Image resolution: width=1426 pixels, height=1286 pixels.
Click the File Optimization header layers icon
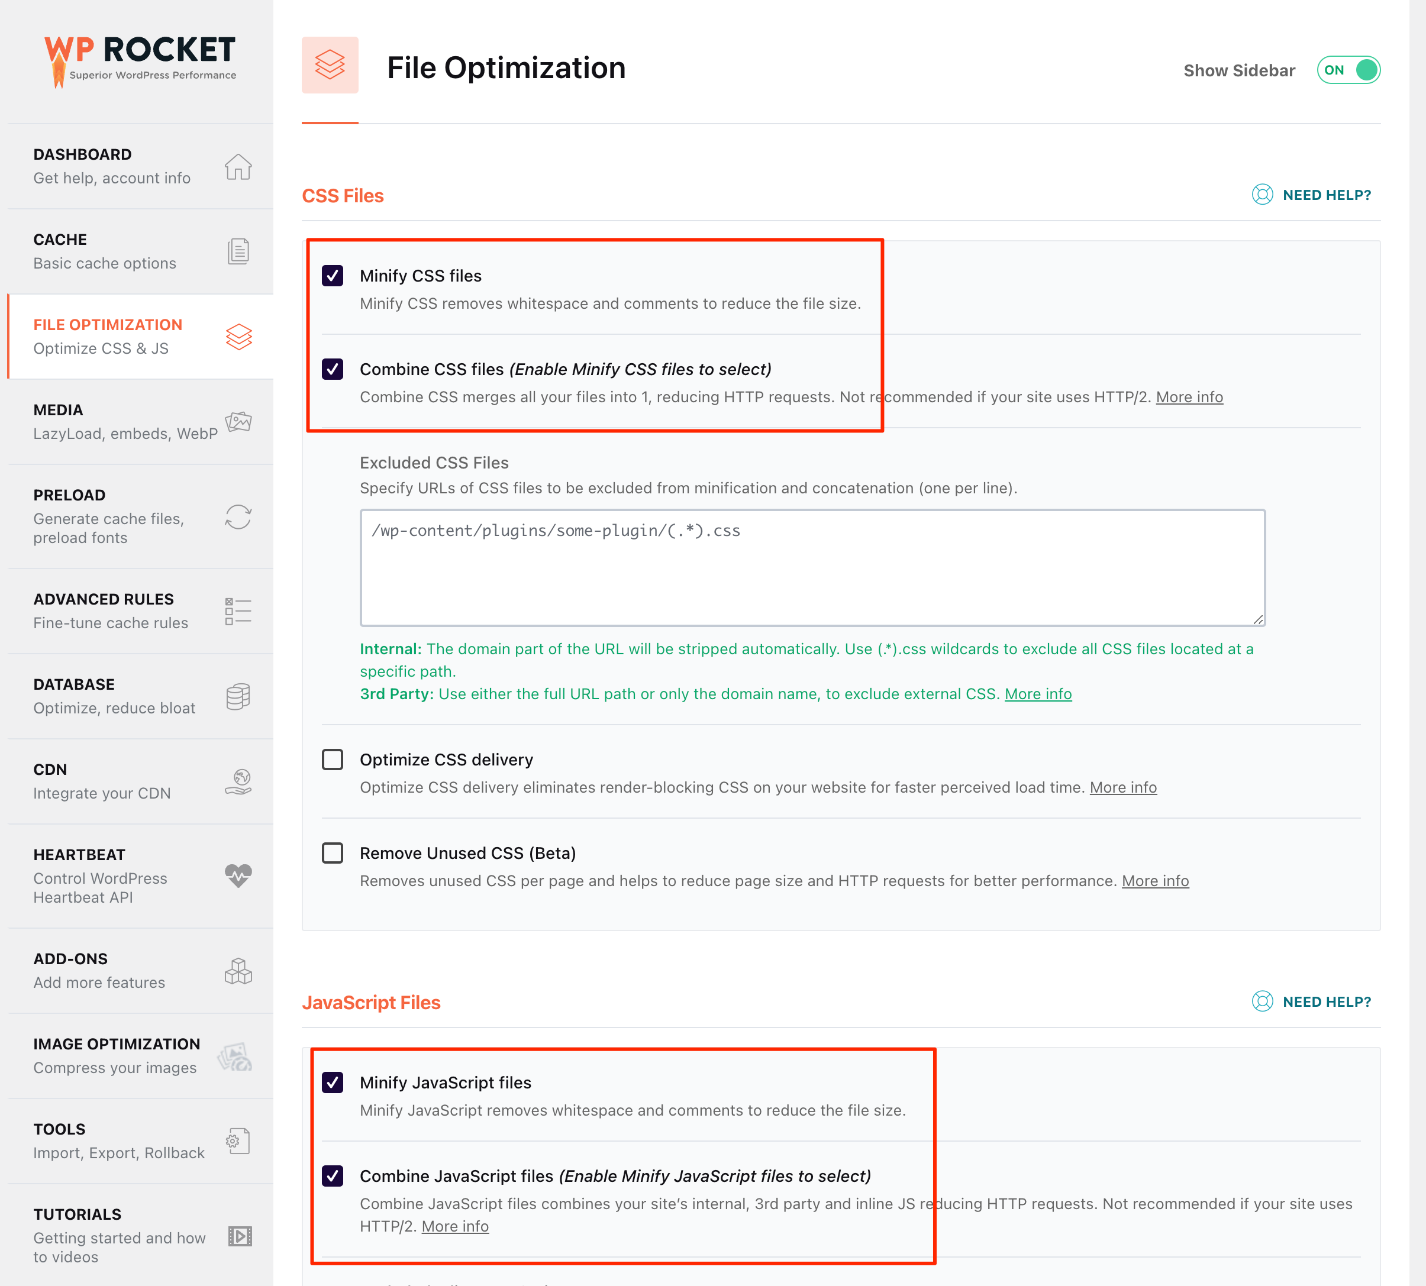(x=330, y=65)
